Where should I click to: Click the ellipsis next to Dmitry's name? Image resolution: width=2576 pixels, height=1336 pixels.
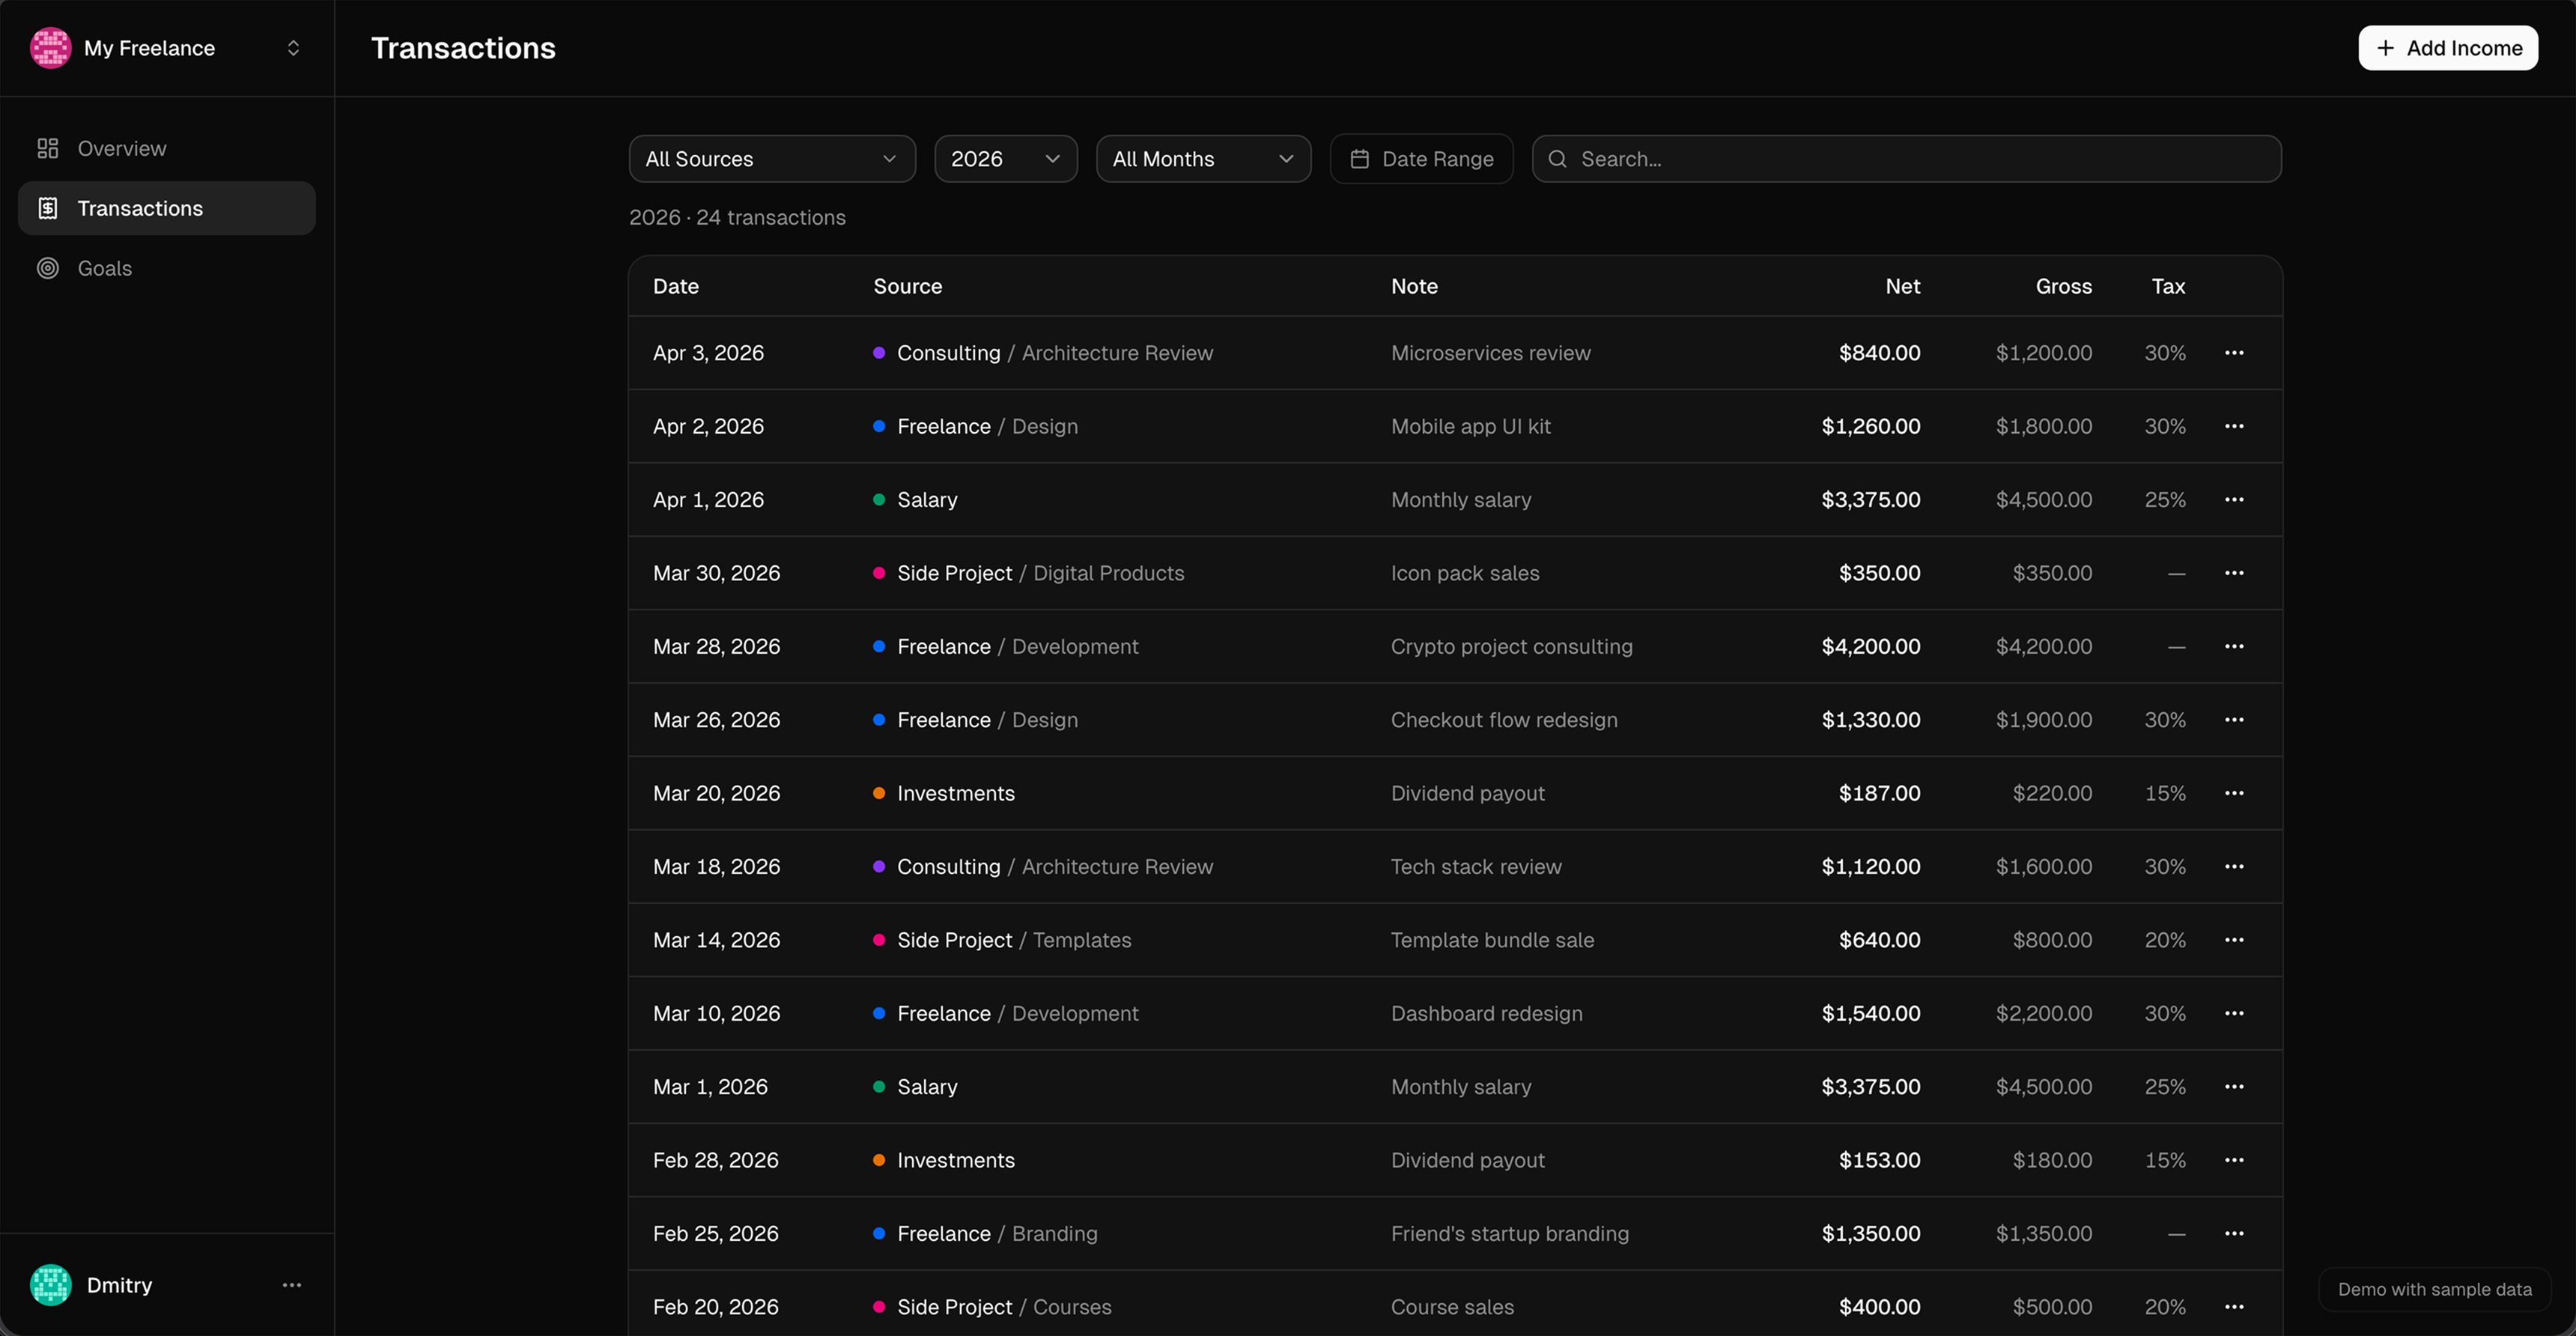click(291, 1285)
